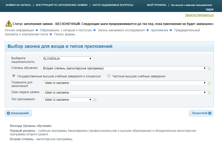Viewport: 222px width, 145px height.
Task: Open ЧАСТО ЗАДАВАЕМЫЕ ВОПРОСЫ menu item
Action: click(113, 5)
